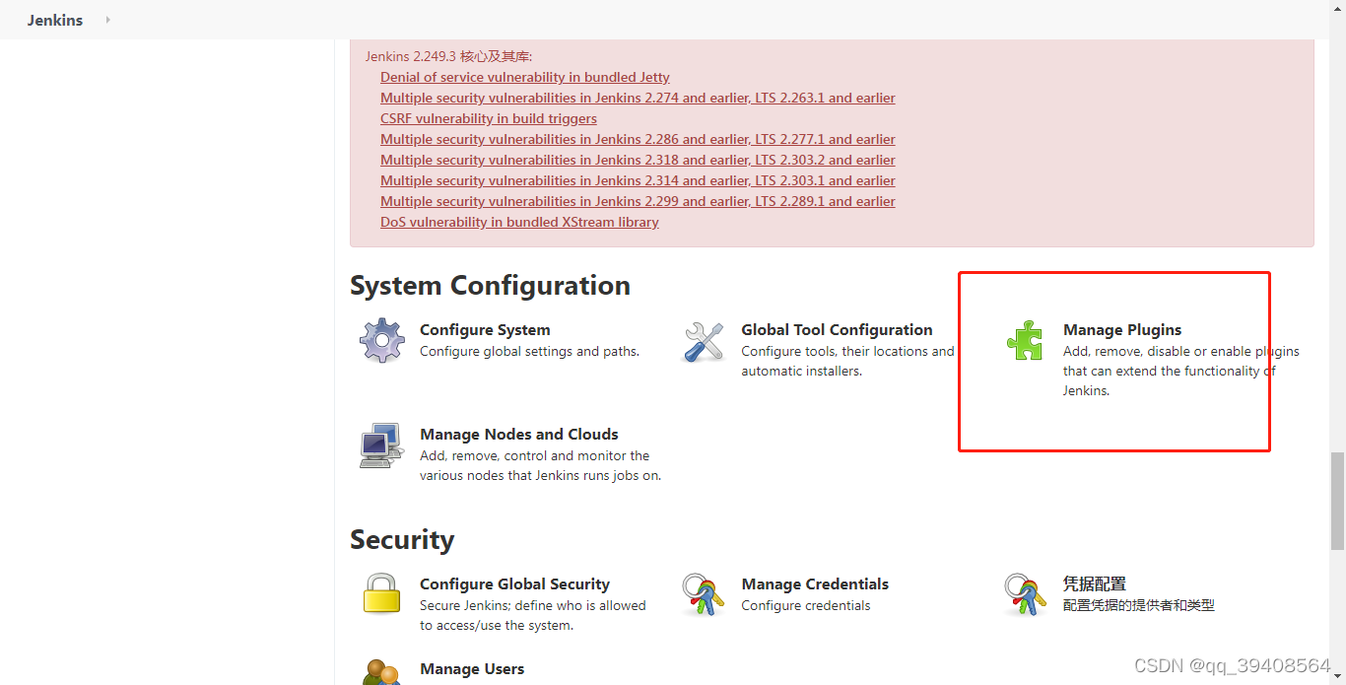Open Denial of service vulnerability in bundled Jetty
This screenshot has height=685, width=1346.
click(525, 77)
